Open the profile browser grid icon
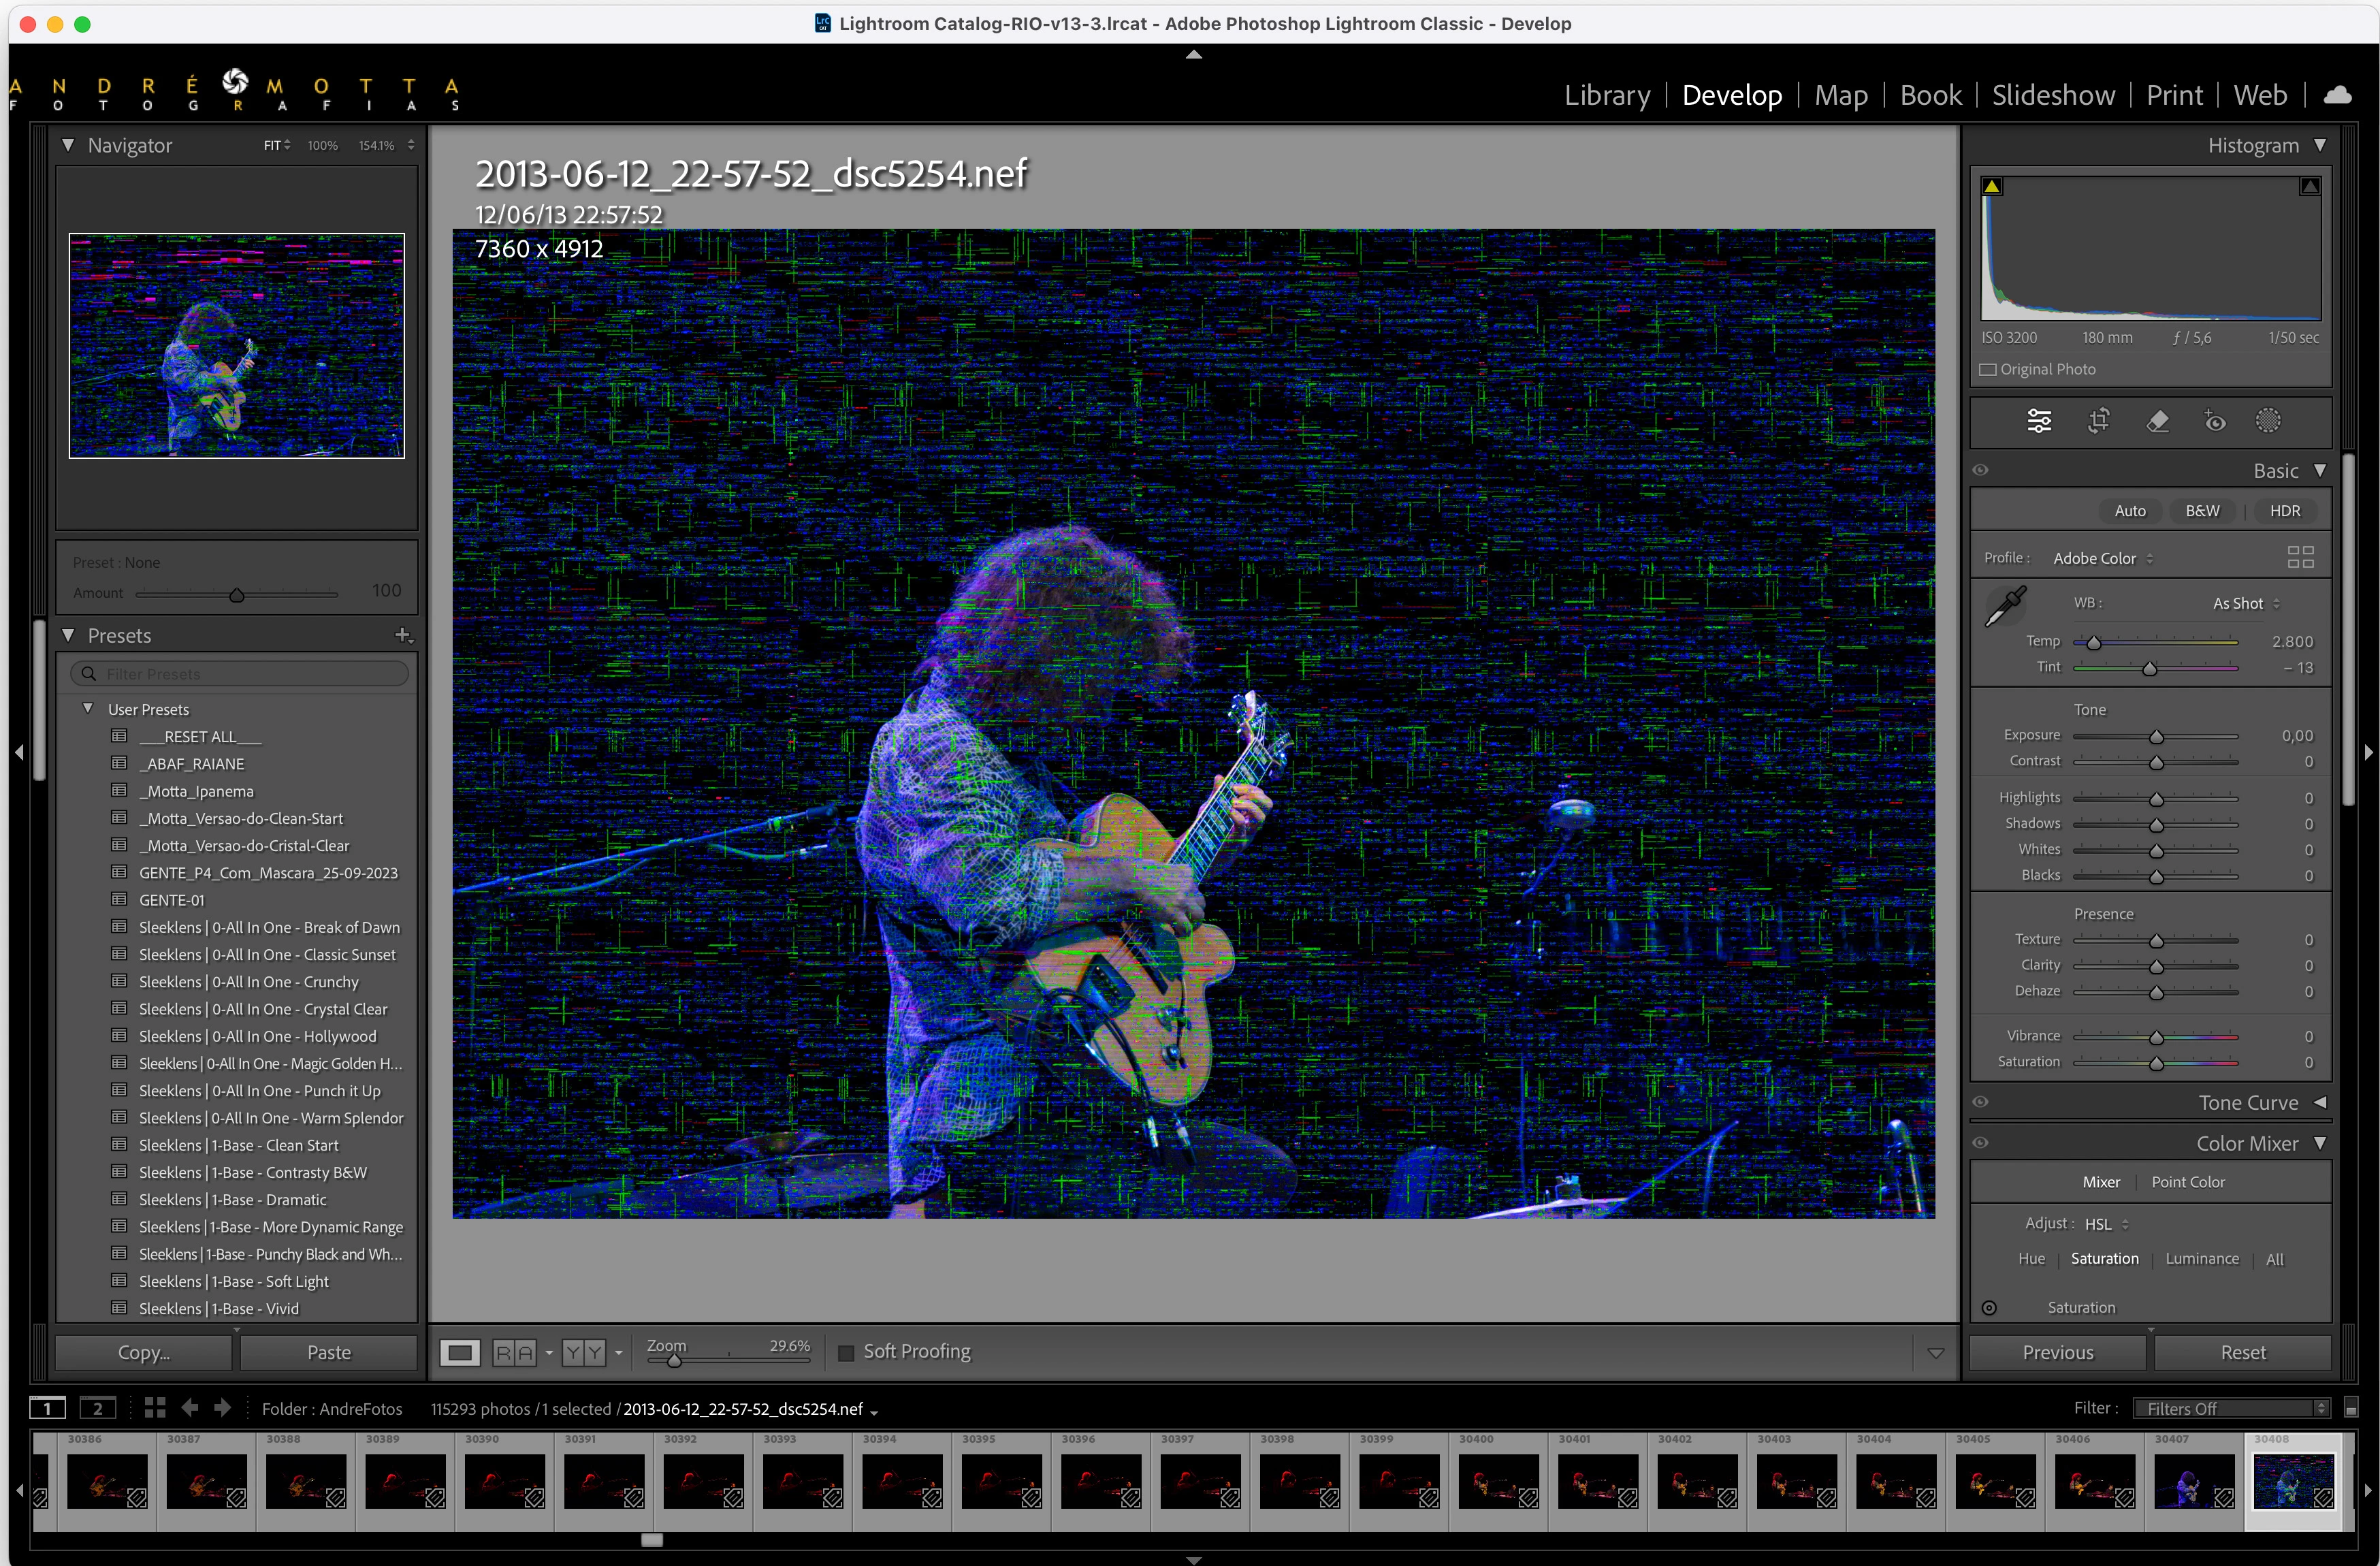2380x1566 pixels. [2300, 557]
